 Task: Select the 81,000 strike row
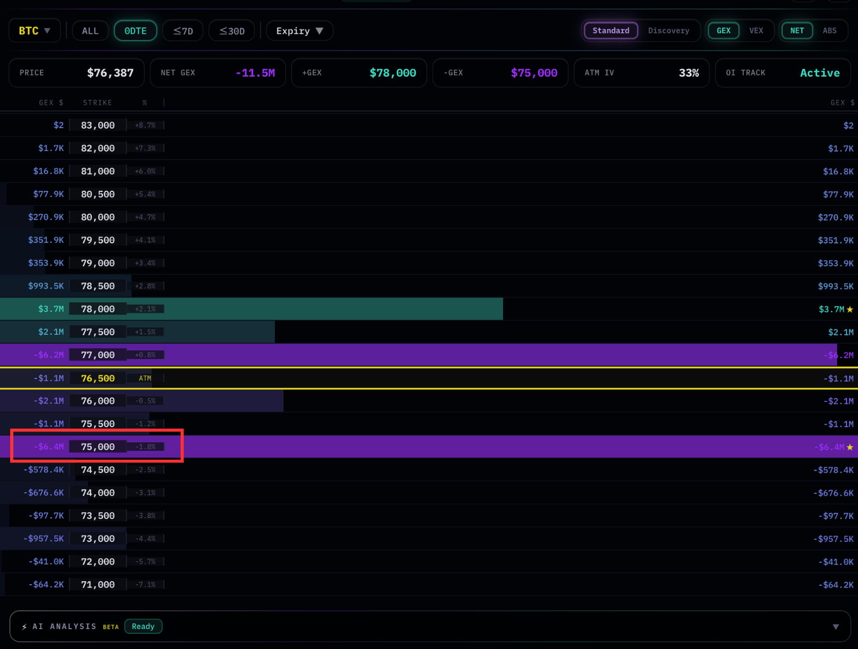point(429,171)
